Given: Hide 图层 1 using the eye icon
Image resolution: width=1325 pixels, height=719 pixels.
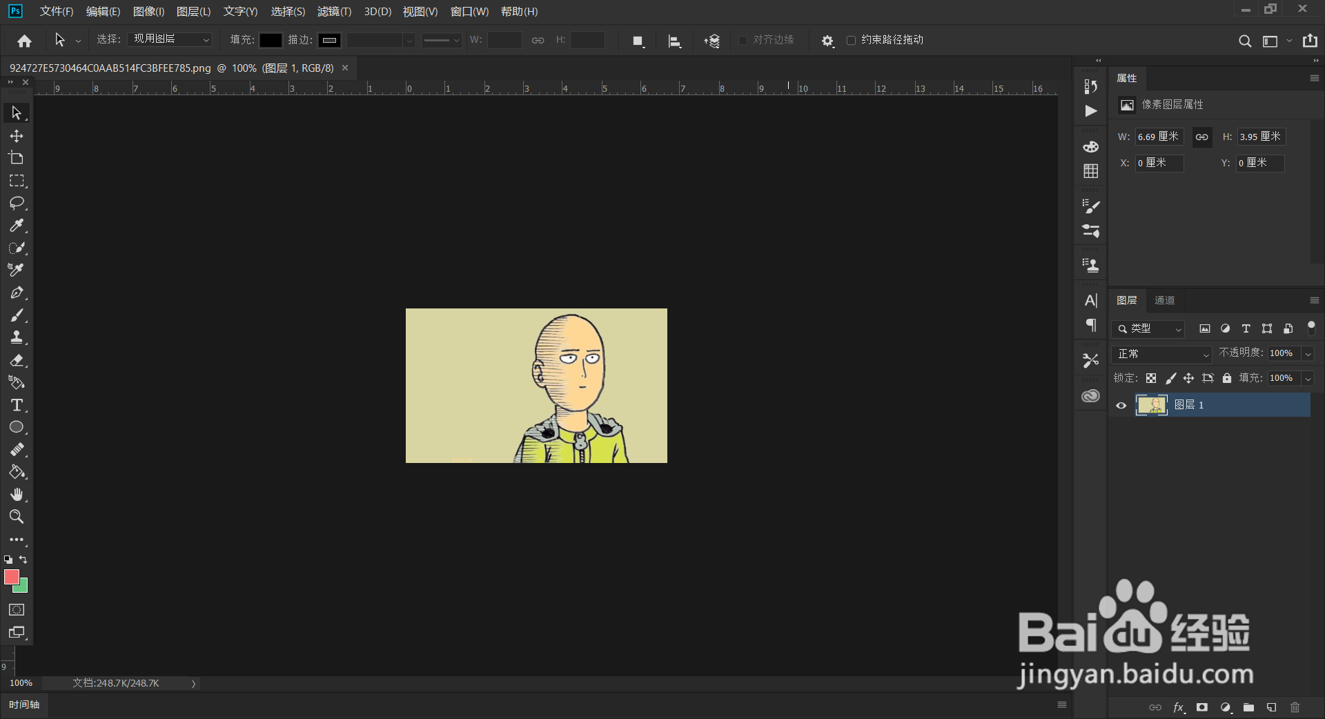Looking at the screenshot, I should pyautogui.click(x=1121, y=405).
